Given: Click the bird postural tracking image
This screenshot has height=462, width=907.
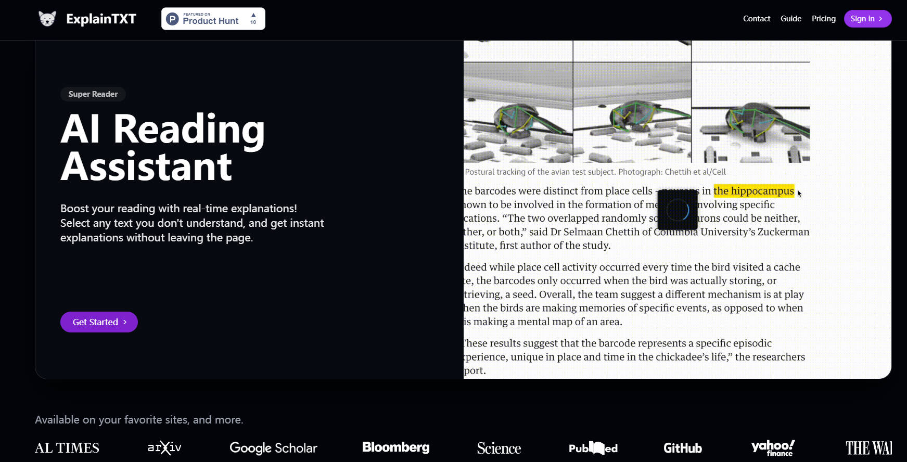Looking at the screenshot, I should tap(636, 102).
